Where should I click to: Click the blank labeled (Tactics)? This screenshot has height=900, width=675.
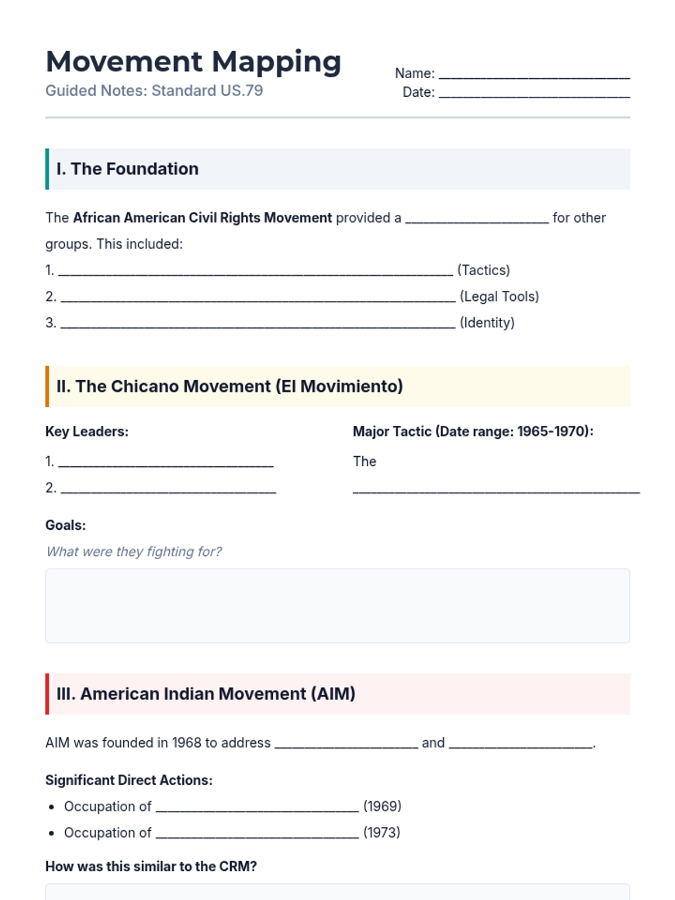coord(255,272)
